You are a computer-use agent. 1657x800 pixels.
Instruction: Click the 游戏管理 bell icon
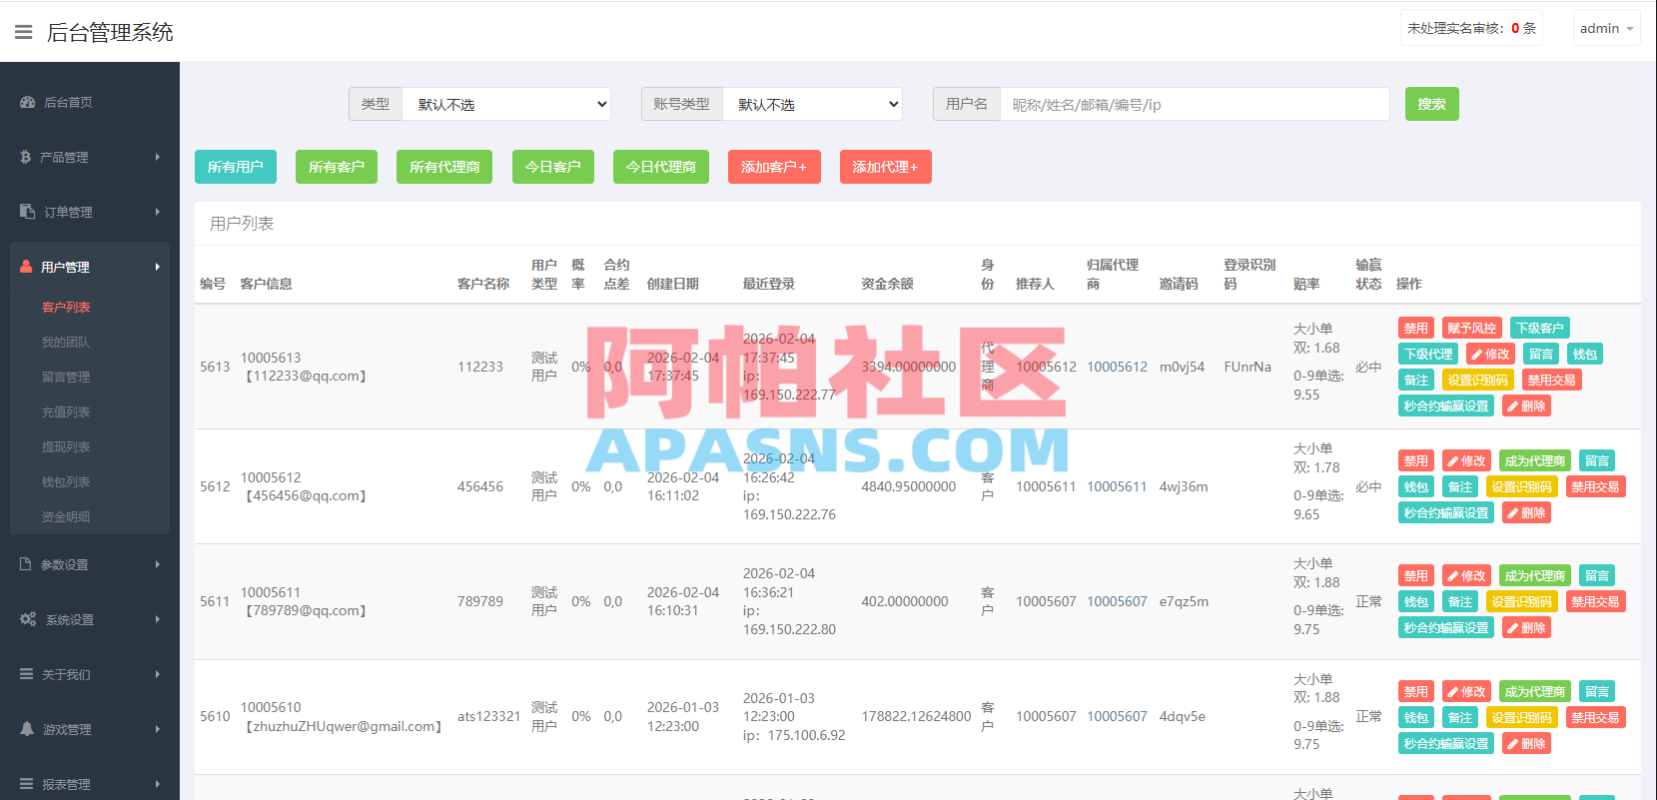27,729
